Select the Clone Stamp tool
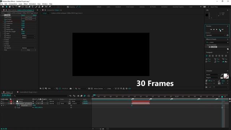Screen dimensions: 231x130 click(x=39, y=7)
